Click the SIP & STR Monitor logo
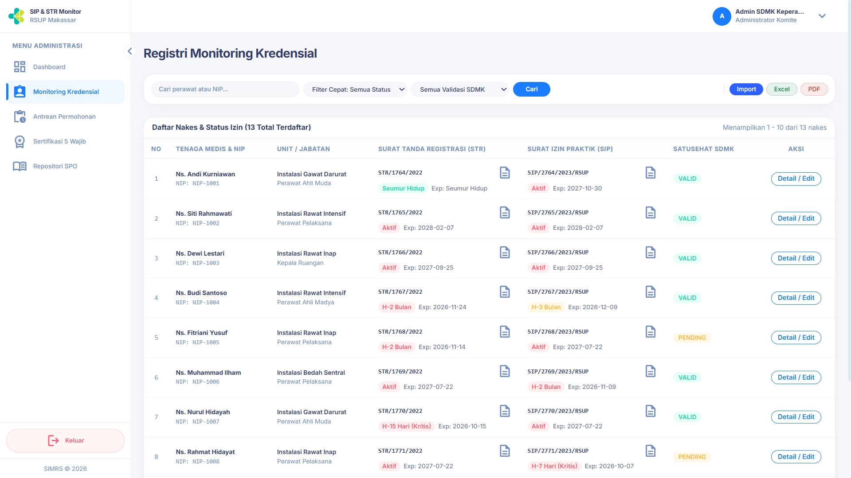 pyautogui.click(x=16, y=16)
